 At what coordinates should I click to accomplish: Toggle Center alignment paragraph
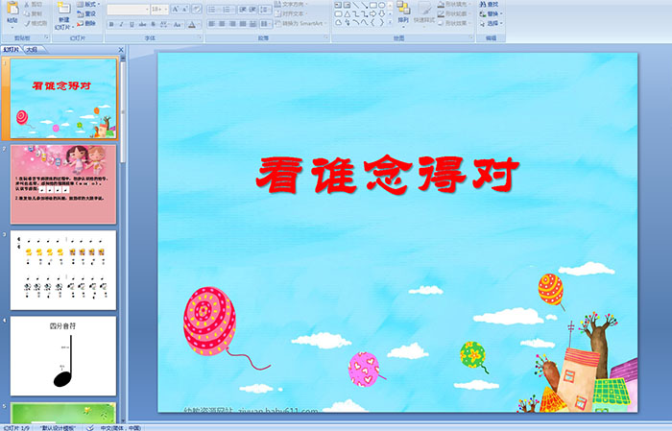tap(222, 24)
